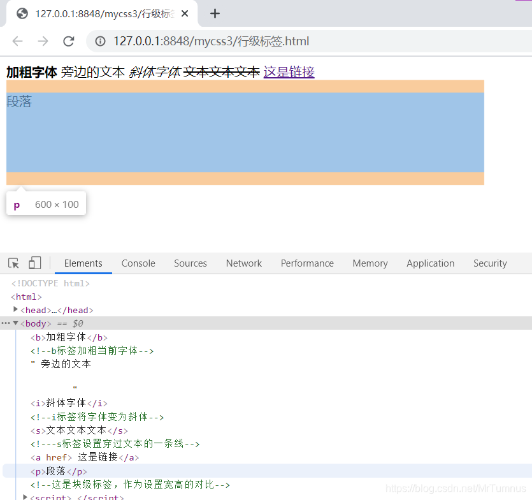The width and height of the screenshot is (532, 500).
Task: Click the p 600 × 100 tooltip
Action: 46,203
